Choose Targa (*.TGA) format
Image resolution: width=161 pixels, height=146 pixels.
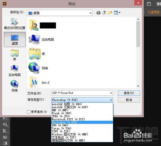click(82, 128)
